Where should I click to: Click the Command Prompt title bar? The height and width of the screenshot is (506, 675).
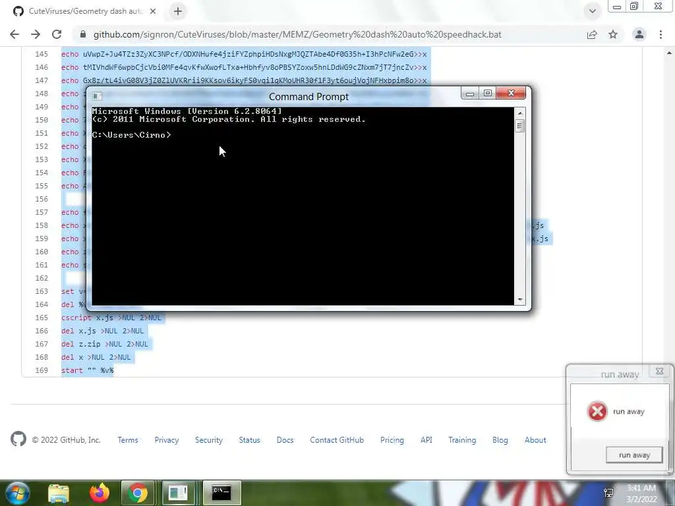tap(308, 96)
